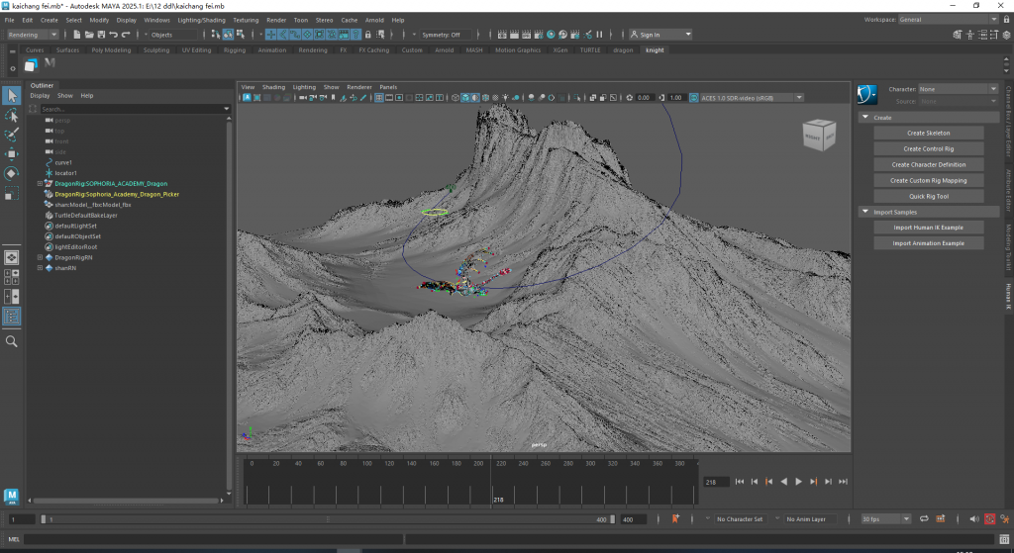Image resolution: width=1014 pixels, height=553 pixels.
Task: Click the HumanIK character icon
Action: tap(867, 94)
